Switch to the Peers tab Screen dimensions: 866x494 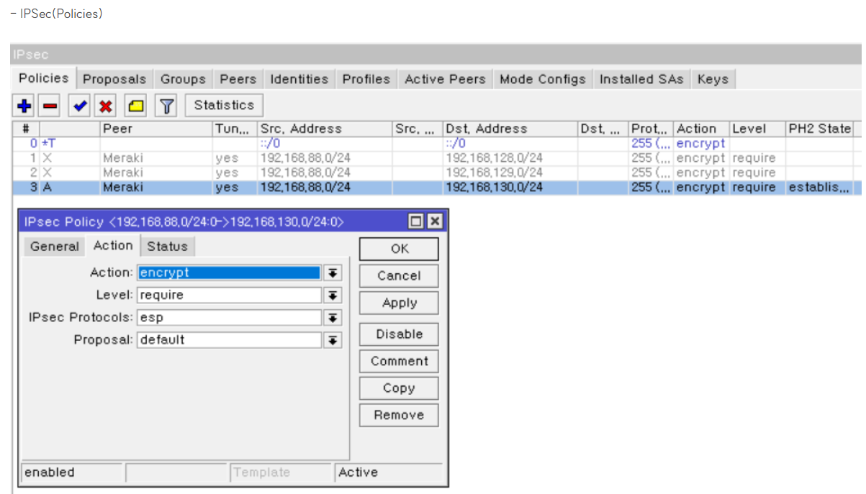(238, 79)
